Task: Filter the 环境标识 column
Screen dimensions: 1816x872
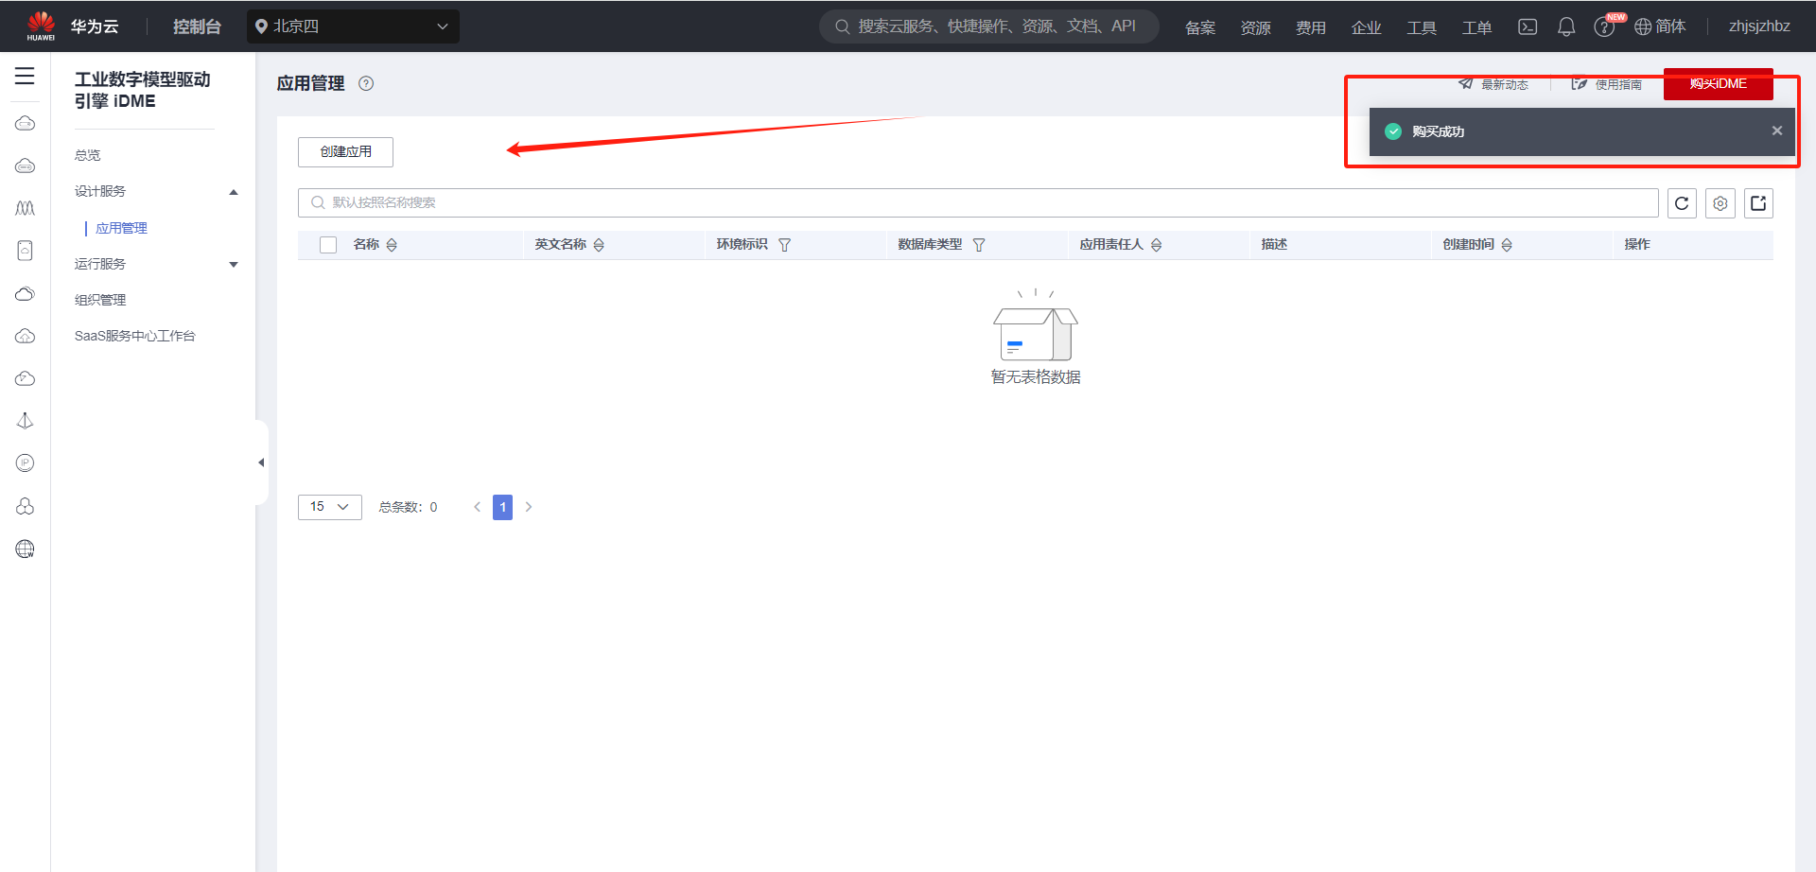Action: 784,245
